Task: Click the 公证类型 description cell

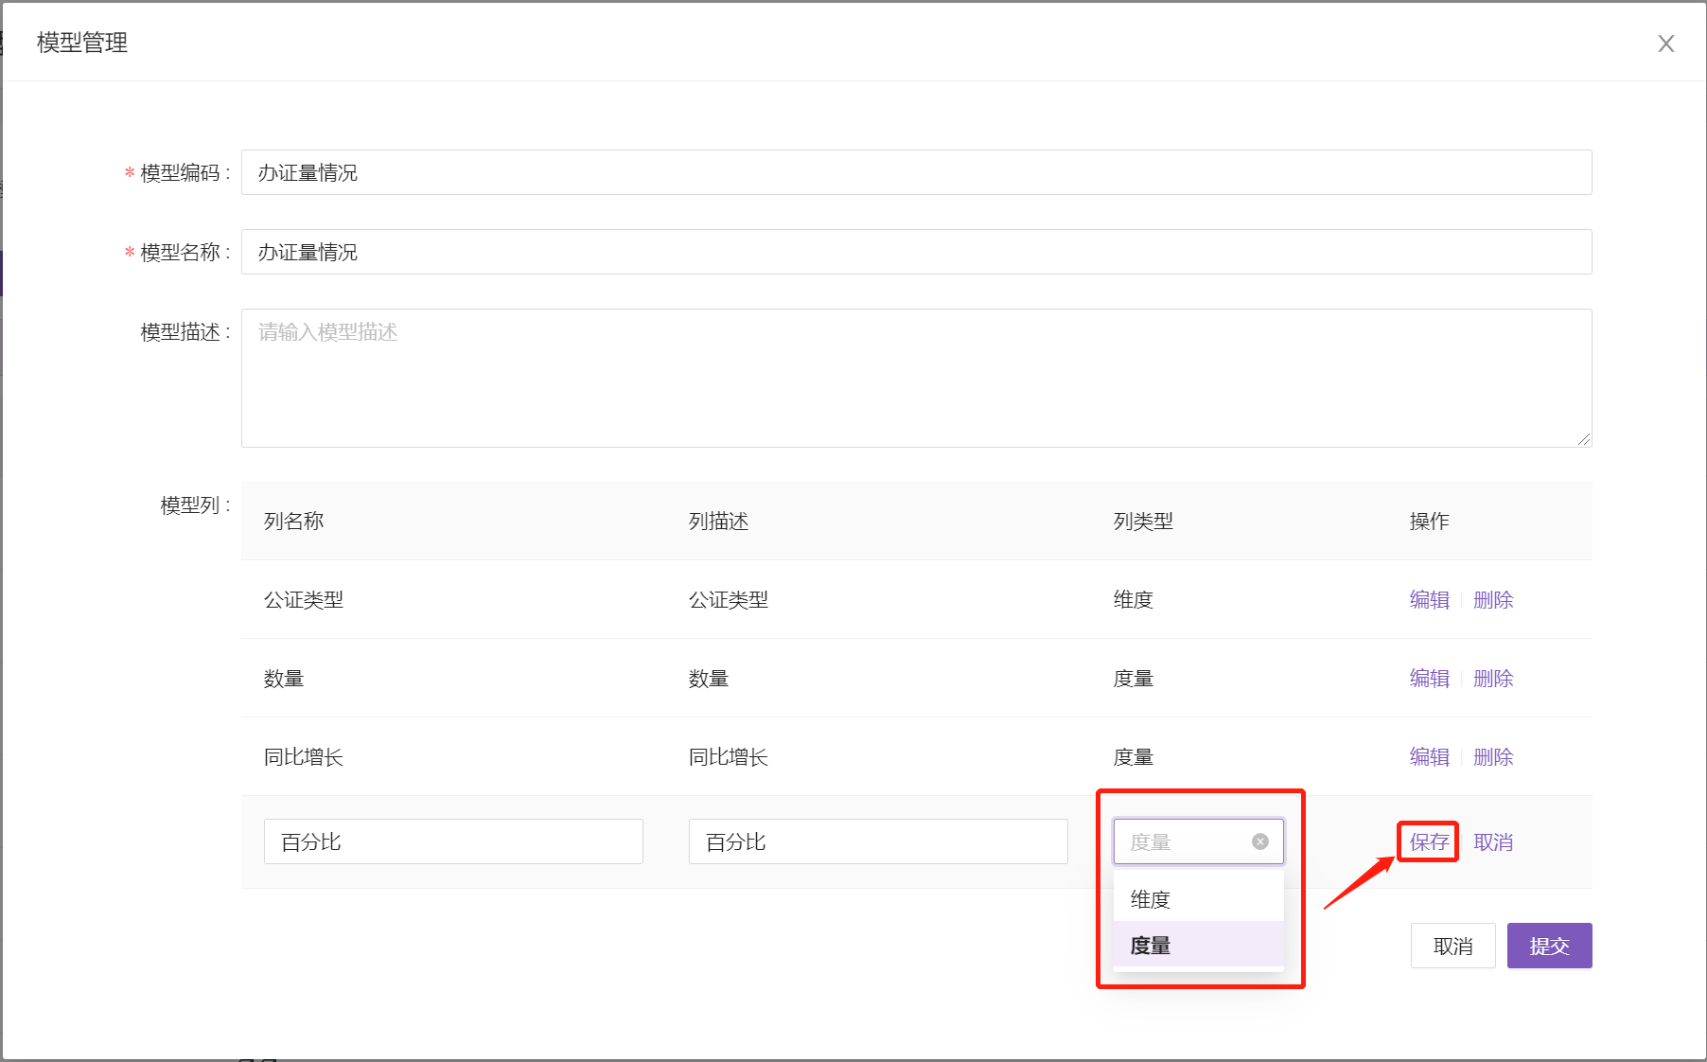Action: [x=729, y=600]
